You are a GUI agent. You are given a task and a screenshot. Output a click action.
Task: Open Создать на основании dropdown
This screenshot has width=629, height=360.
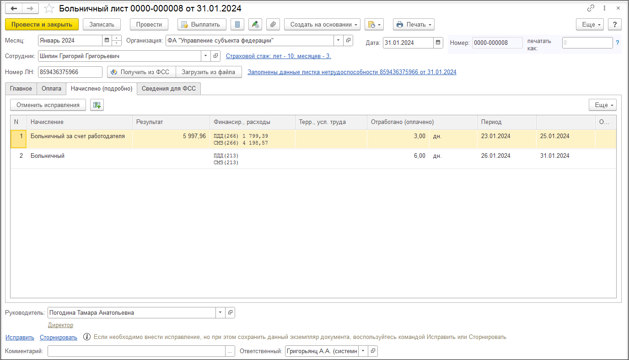coord(322,24)
